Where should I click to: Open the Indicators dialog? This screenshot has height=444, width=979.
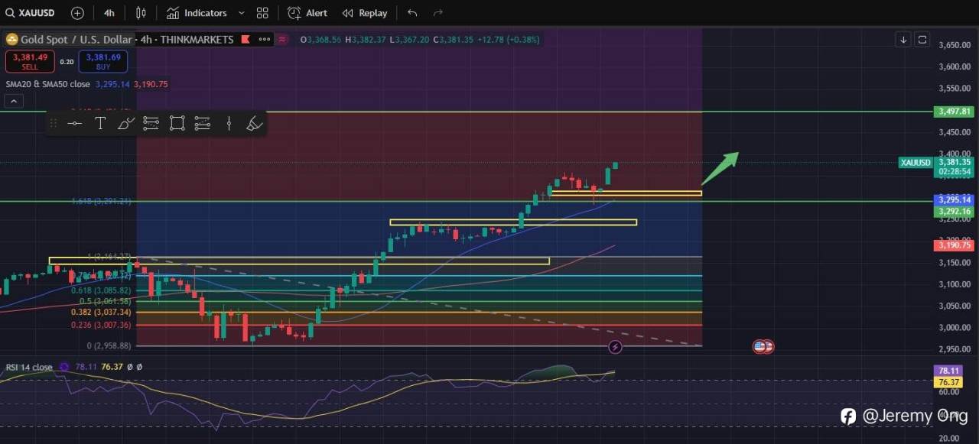(x=197, y=13)
